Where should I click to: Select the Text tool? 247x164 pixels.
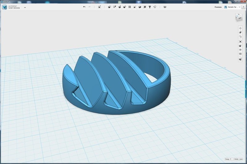150,7
